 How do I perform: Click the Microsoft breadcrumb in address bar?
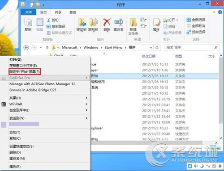coord(69,48)
